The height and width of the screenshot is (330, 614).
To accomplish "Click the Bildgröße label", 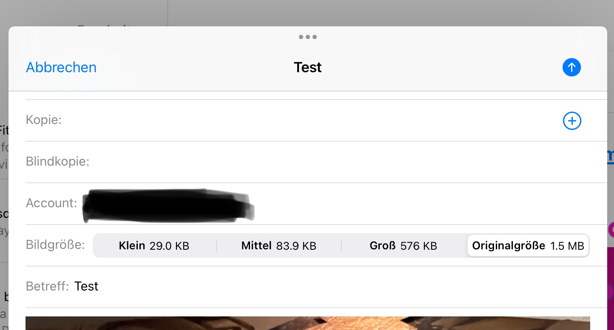I will click(x=55, y=245).
